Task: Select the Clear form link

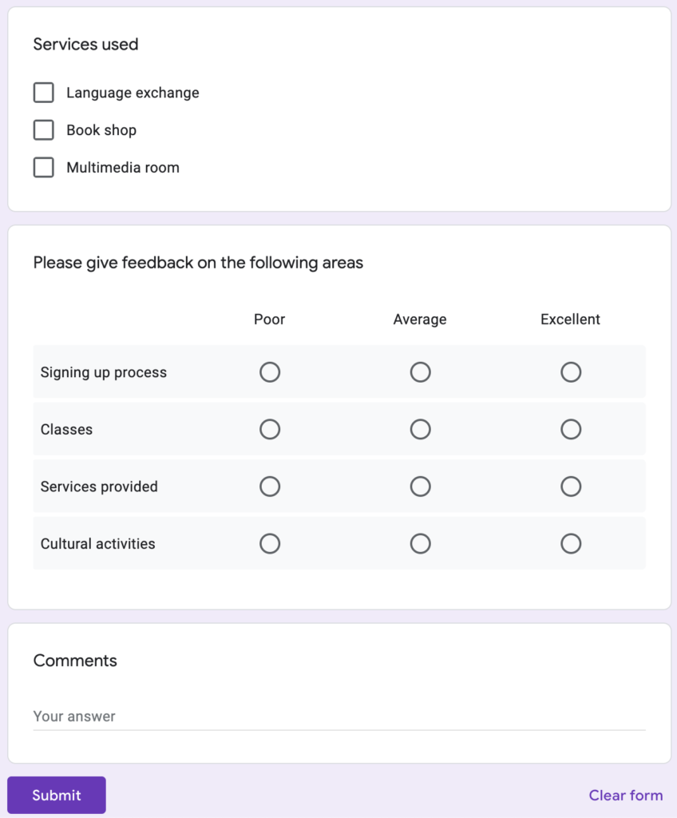Action: pos(626,795)
